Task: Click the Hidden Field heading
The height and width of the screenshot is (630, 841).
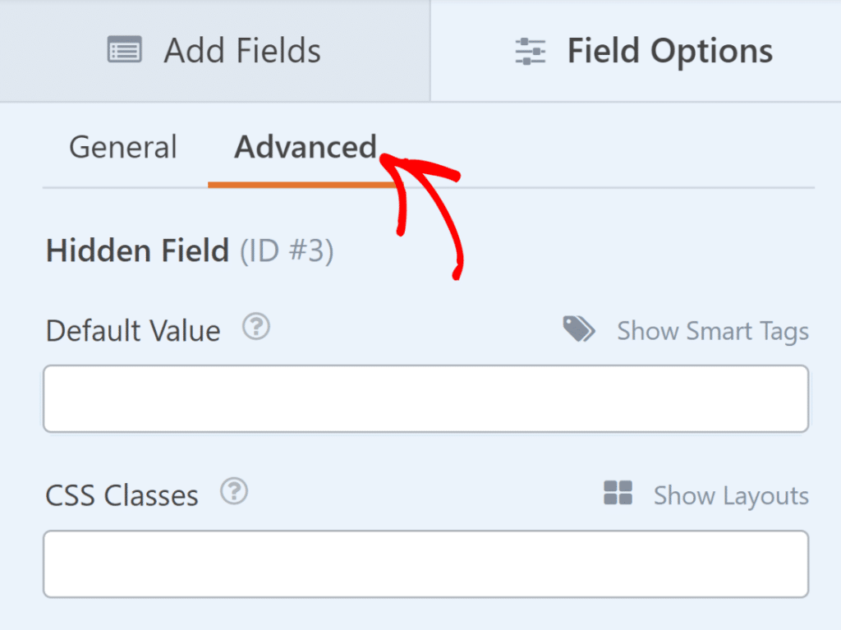Action: coord(136,251)
